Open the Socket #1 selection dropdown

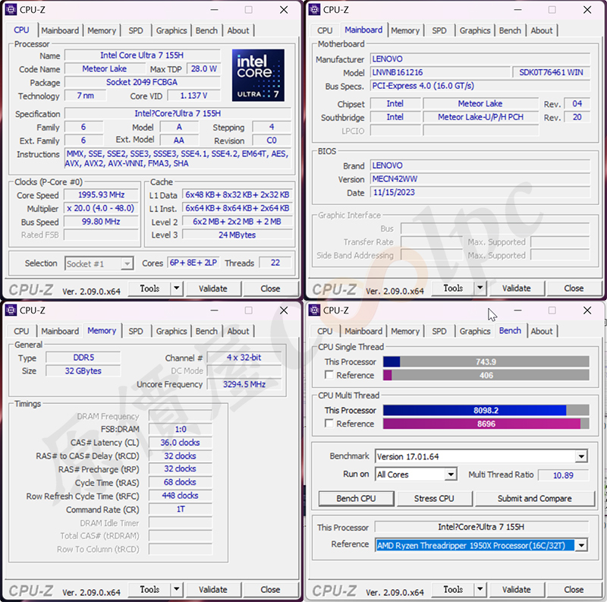(127, 263)
